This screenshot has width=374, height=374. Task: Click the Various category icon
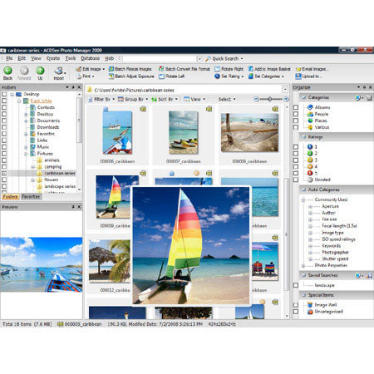[310, 127]
